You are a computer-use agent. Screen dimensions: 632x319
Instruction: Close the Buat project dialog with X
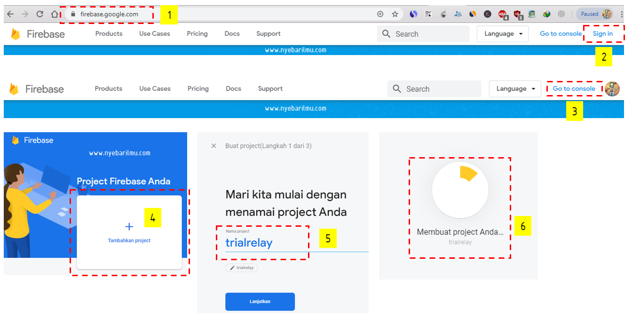coord(213,146)
